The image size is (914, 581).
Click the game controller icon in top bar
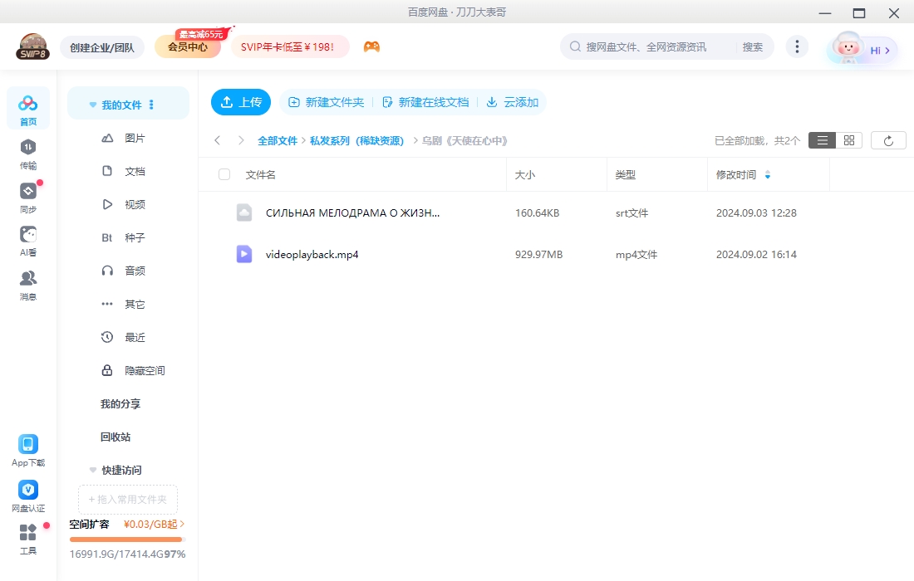click(371, 46)
